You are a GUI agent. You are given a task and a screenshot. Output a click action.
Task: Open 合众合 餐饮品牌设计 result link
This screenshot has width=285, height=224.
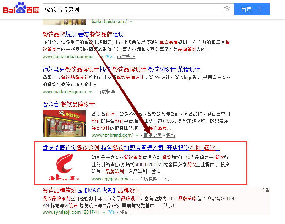click(69, 104)
